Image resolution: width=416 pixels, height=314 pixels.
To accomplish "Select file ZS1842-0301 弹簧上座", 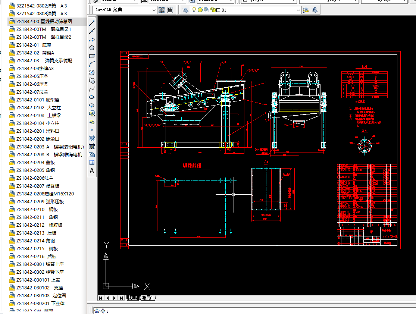I will tap(37, 264).
